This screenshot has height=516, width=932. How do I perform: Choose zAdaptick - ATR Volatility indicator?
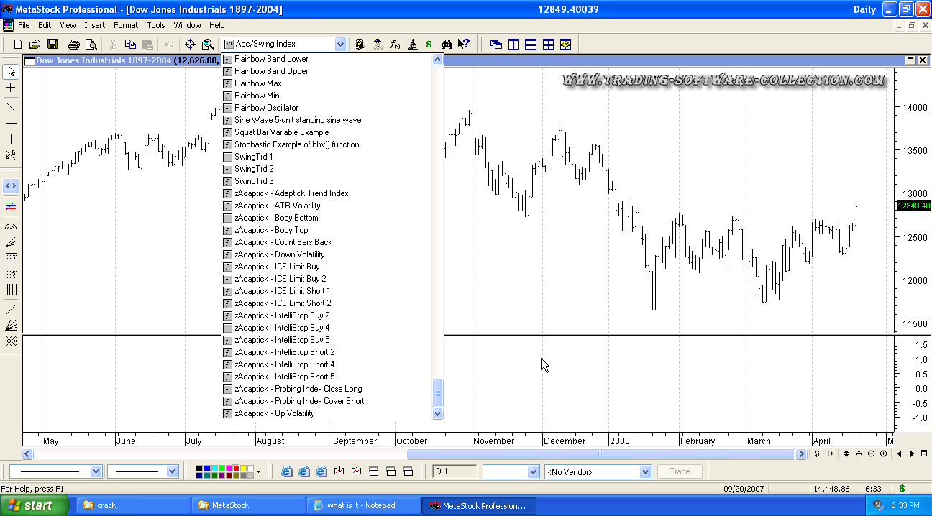[277, 206]
